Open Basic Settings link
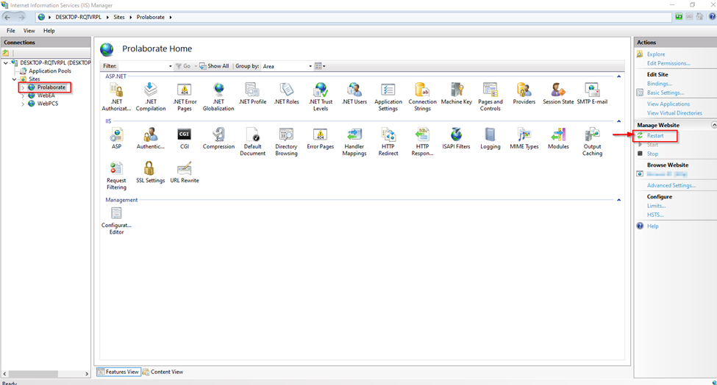 666,93
